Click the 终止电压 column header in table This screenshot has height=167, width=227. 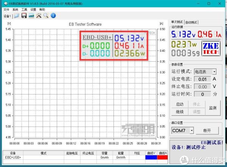[88, 153]
